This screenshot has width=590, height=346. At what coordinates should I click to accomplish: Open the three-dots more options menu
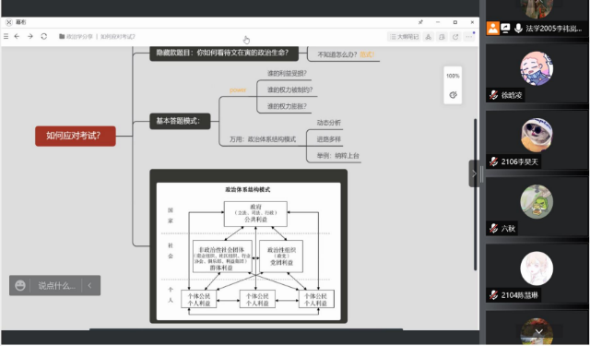click(x=469, y=37)
